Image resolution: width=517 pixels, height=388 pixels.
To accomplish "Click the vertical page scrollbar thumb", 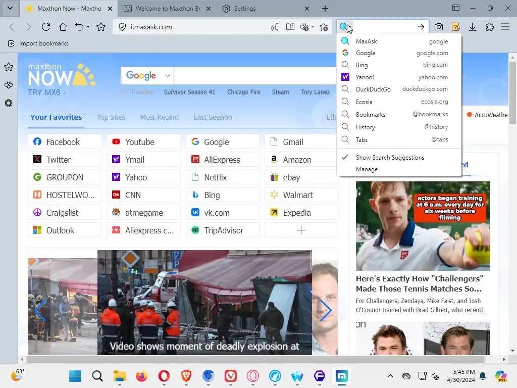I will coord(512,93).
